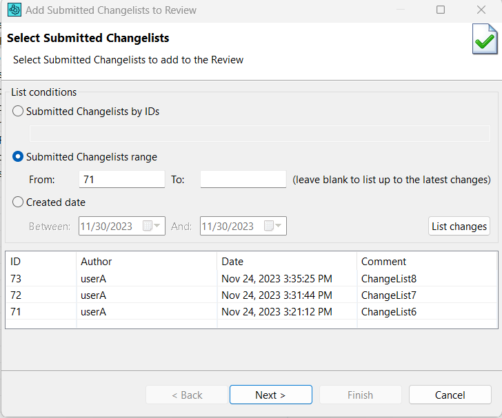Select Submitted Changelists range radio button
The height and width of the screenshot is (418, 502).
pos(18,157)
